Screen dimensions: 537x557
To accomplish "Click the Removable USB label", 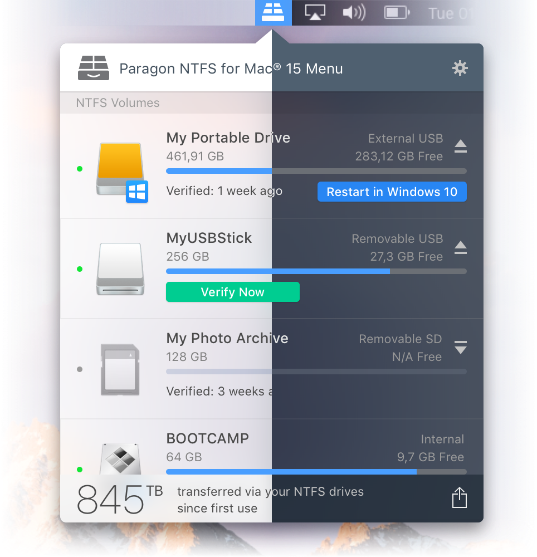I will (x=397, y=239).
